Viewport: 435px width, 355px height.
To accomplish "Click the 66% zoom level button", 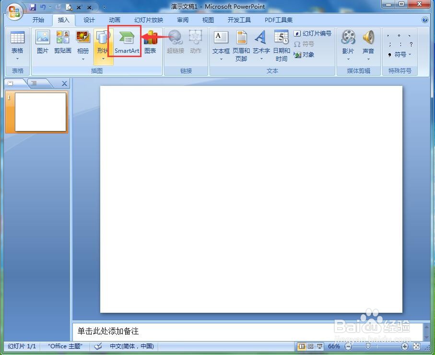I will [334, 346].
